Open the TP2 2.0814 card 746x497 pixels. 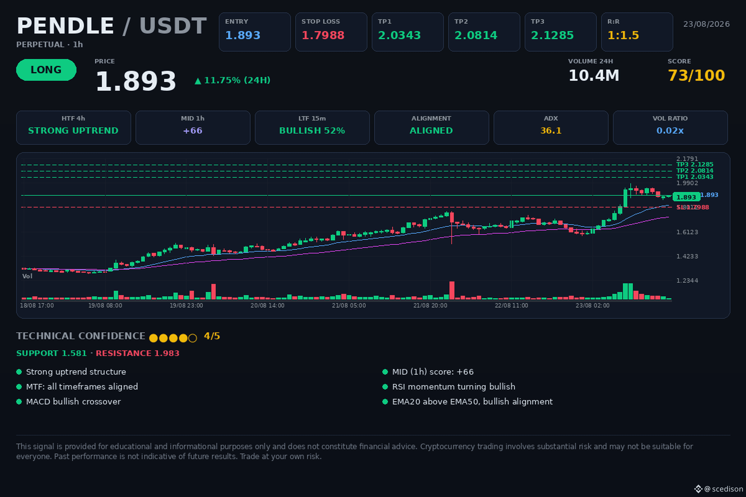484,32
